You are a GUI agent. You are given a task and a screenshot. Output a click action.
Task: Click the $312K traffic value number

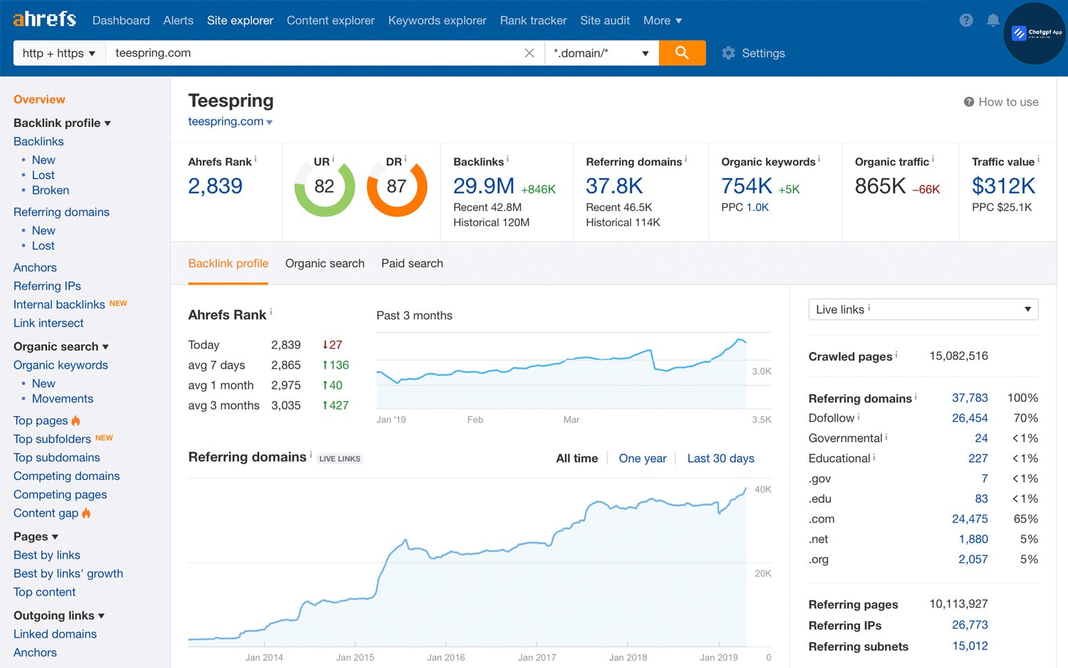[1004, 186]
